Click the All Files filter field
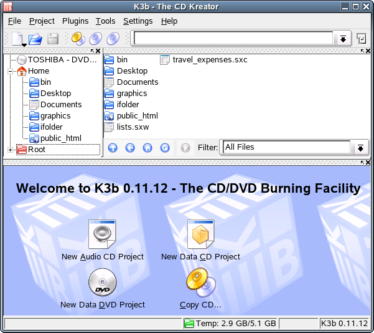The width and height of the screenshot is (374, 333). click(286, 147)
